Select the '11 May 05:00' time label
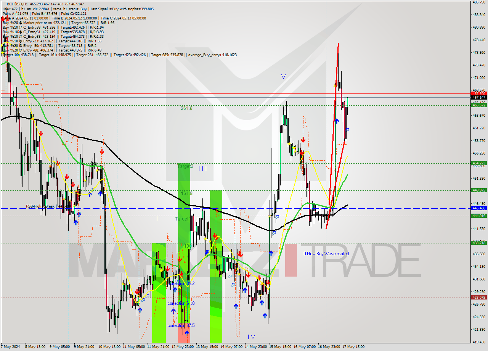 134,347
